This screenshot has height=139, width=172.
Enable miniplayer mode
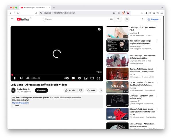[86, 78]
